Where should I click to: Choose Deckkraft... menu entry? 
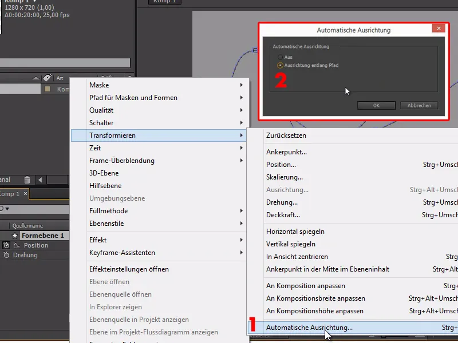353,215
